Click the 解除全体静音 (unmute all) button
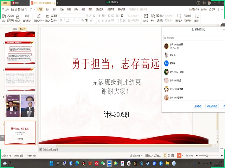 pos(212,106)
